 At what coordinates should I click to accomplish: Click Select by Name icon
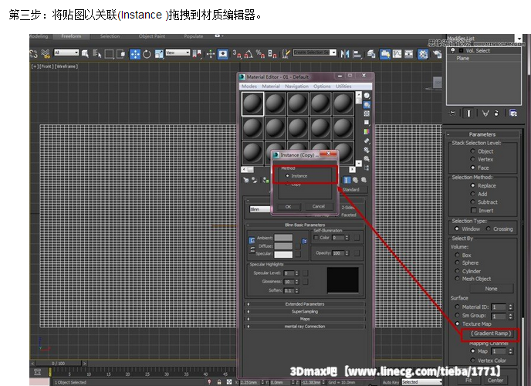click(96, 53)
